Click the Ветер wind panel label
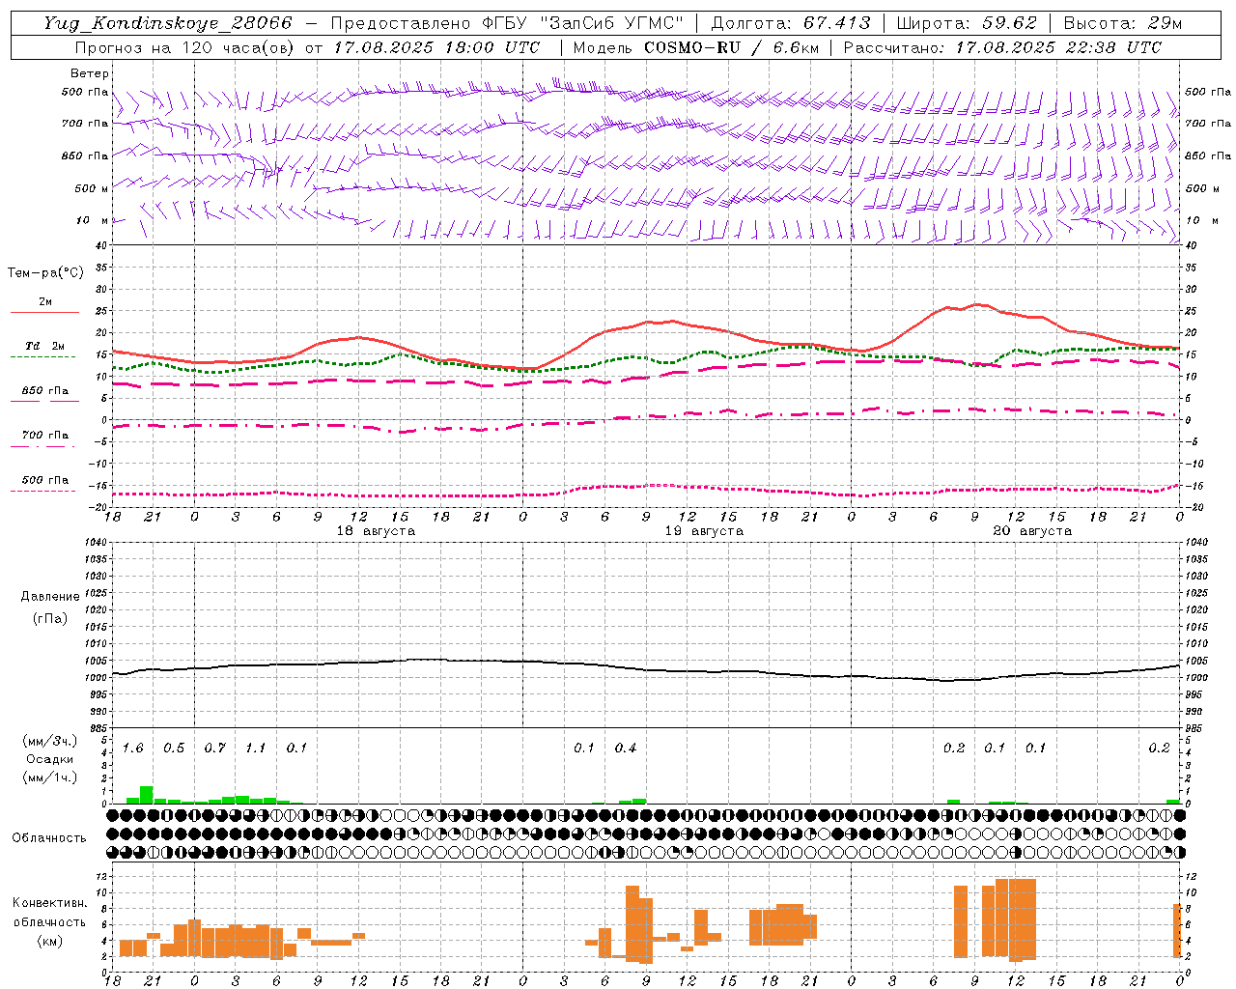The width and height of the screenshot is (1236, 989). coord(90,73)
